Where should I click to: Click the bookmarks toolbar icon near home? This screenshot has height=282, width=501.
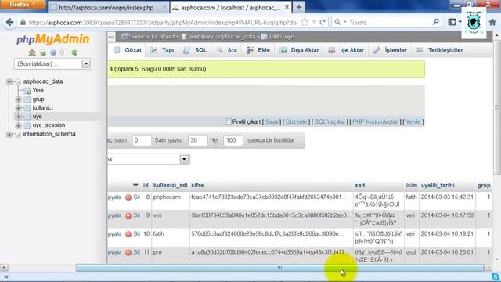(452, 22)
